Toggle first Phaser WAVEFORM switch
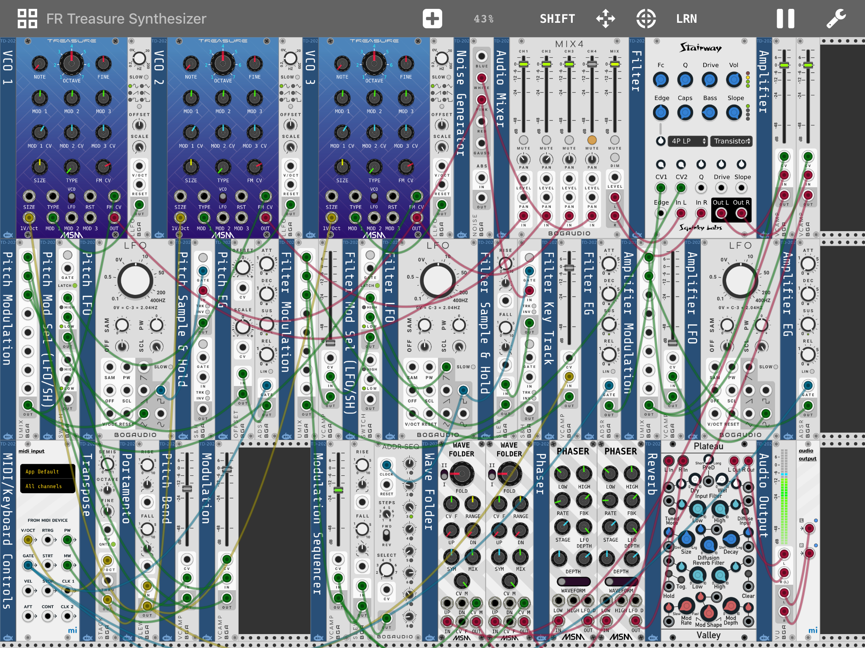 [x=573, y=581]
